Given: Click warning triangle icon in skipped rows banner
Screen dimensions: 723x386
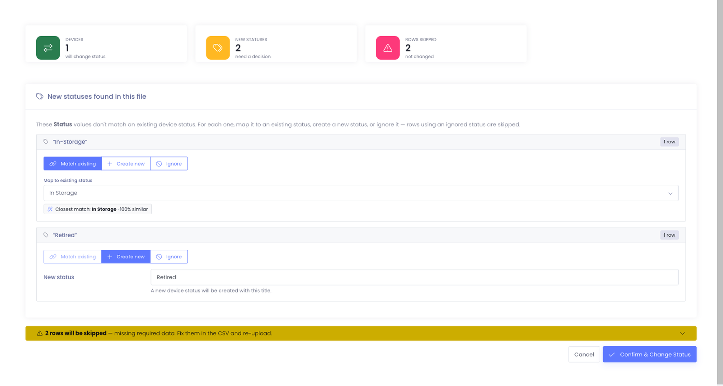Looking at the screenshot, I should [x=40, y=333].
